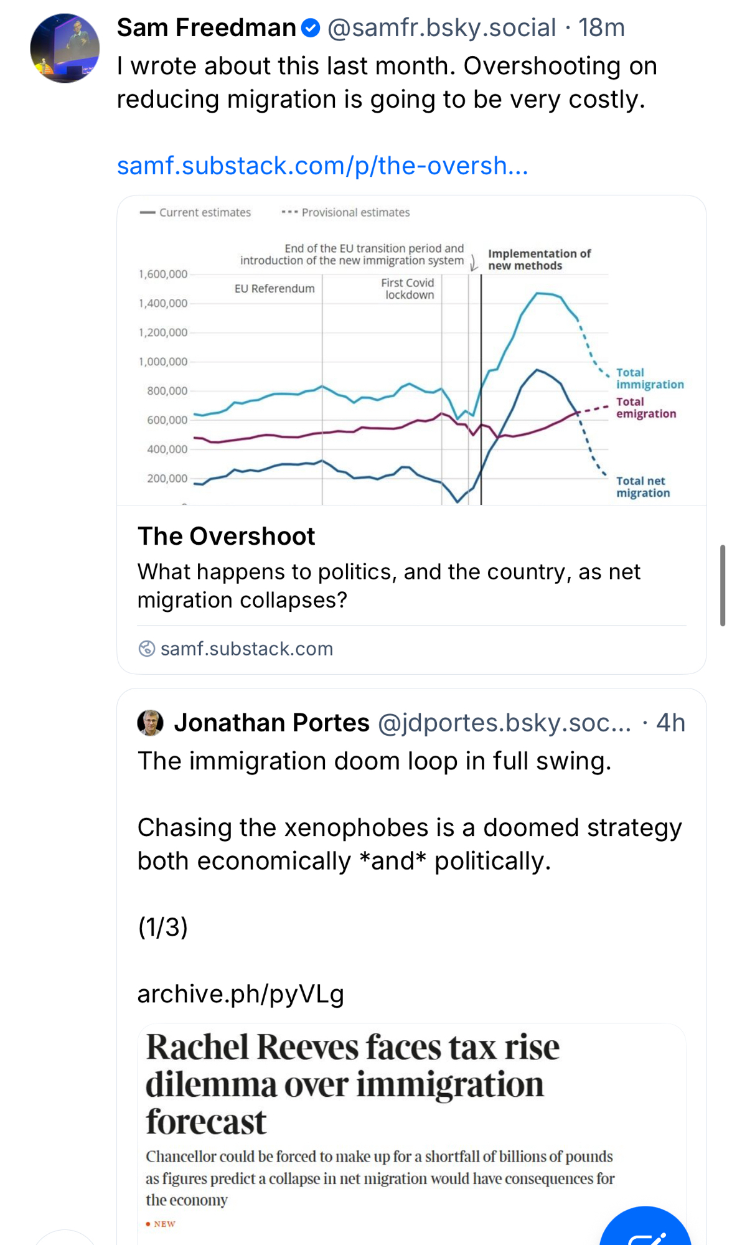Click the samf.substack.com domain footer
The image size is (732, 1245).
(246, 649)
